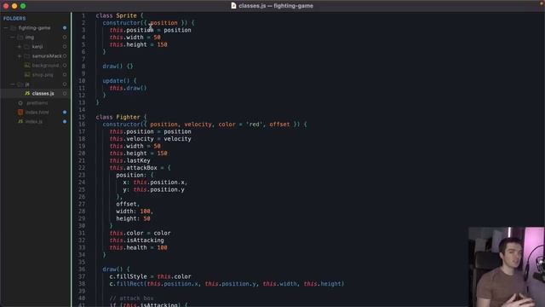Collapse the img folder in sidebar

(x=13, y=38)
